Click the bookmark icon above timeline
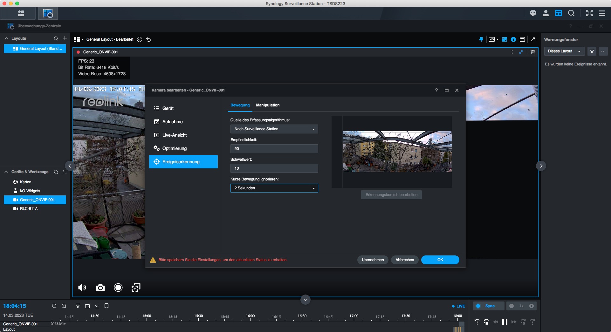Screen dimensions: 611x332 [x=106, y=306]
